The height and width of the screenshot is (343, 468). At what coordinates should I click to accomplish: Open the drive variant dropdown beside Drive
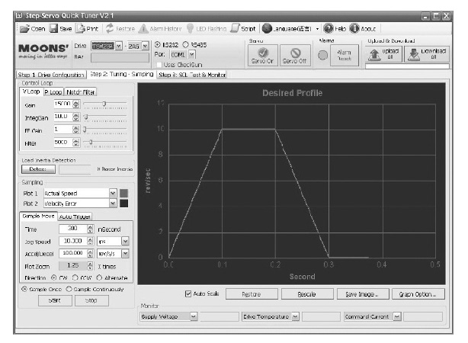click(145, 46)
